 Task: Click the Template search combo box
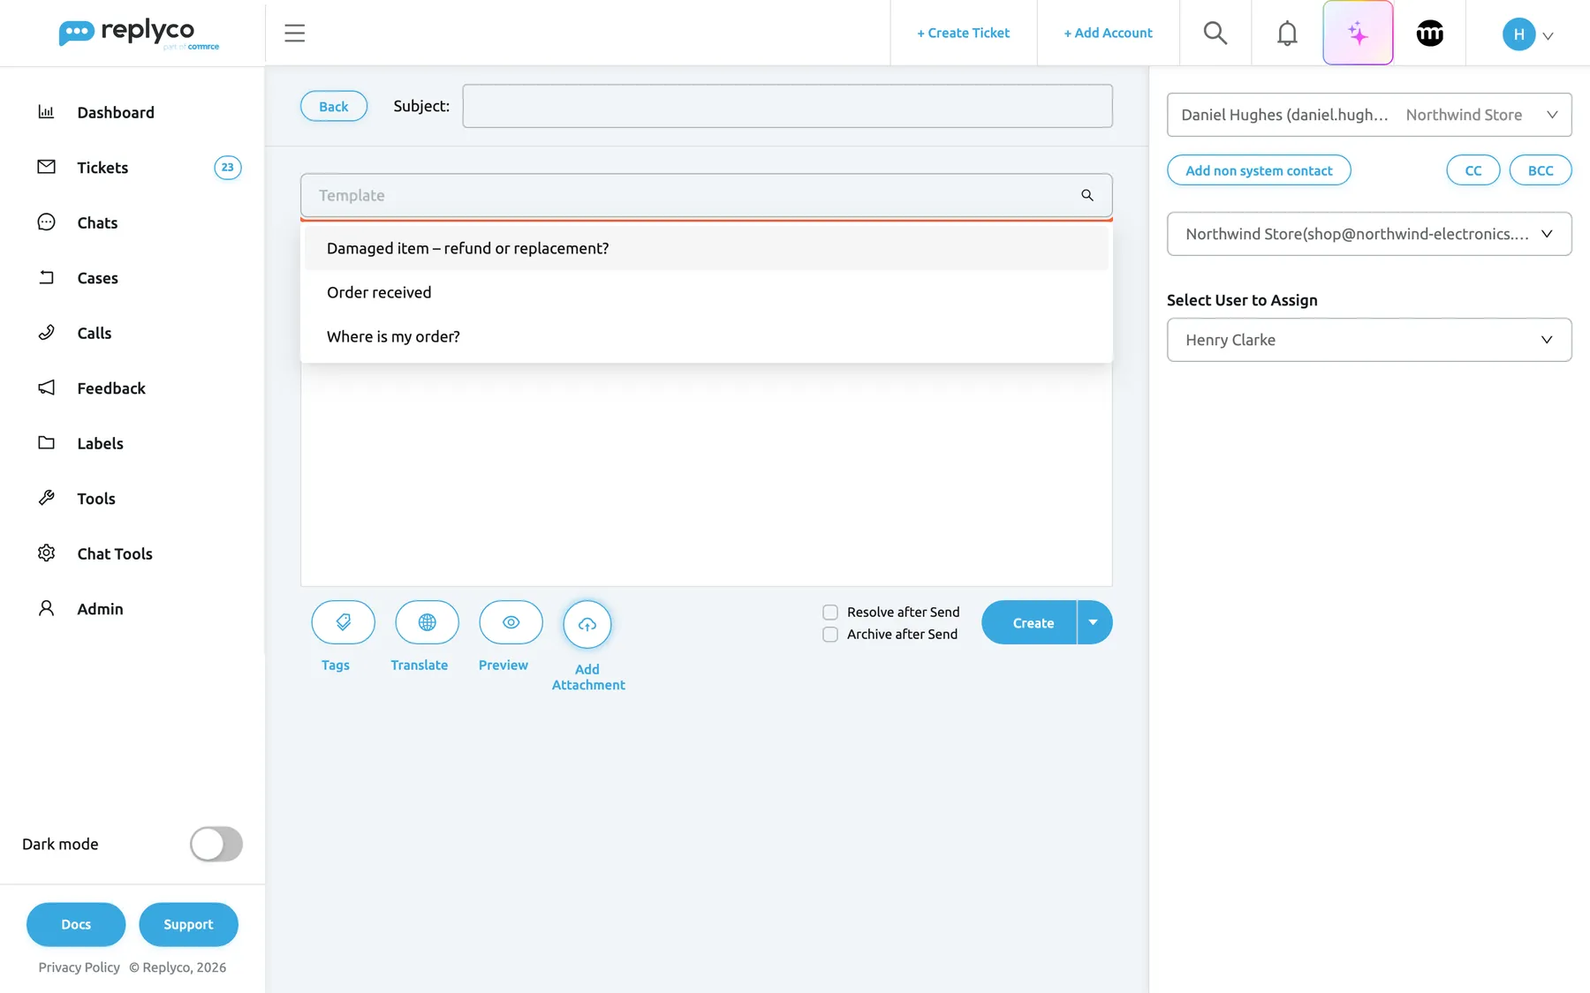pyautogui.click(x=706, y=195)
